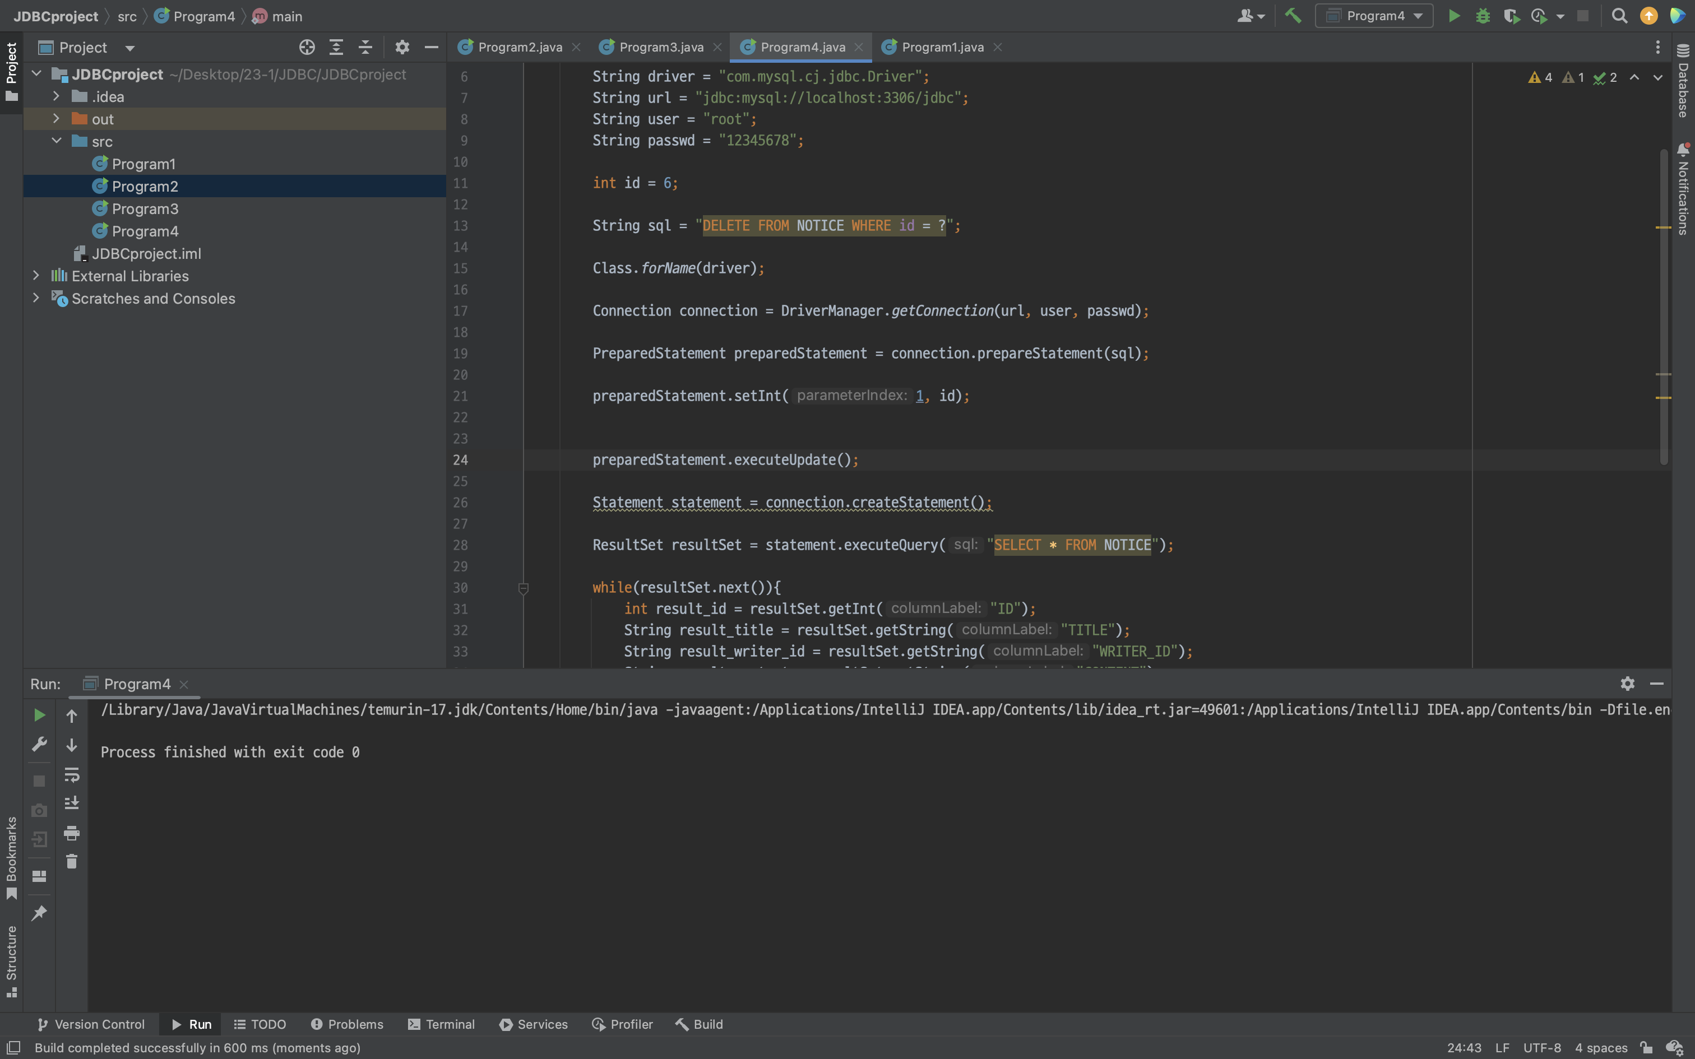This screenshot has width=1695, height=1059.
Task: Collapse the src folder
Action: 57,141
